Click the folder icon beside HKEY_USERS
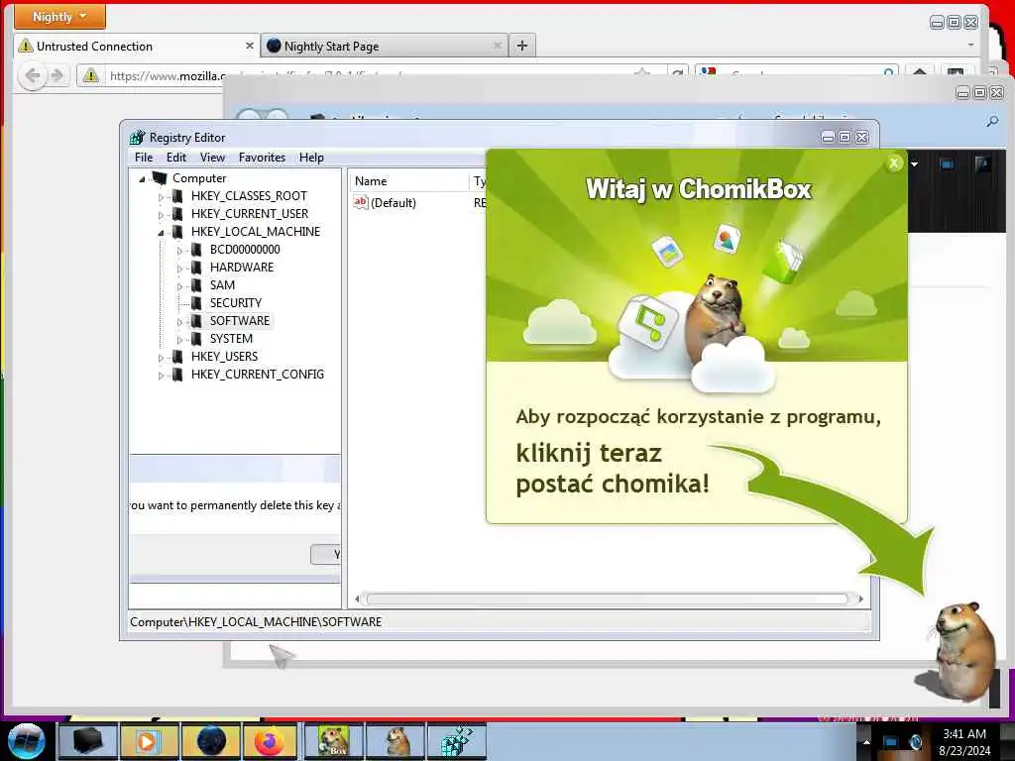The image size is (1015, 761). [177, 356]
